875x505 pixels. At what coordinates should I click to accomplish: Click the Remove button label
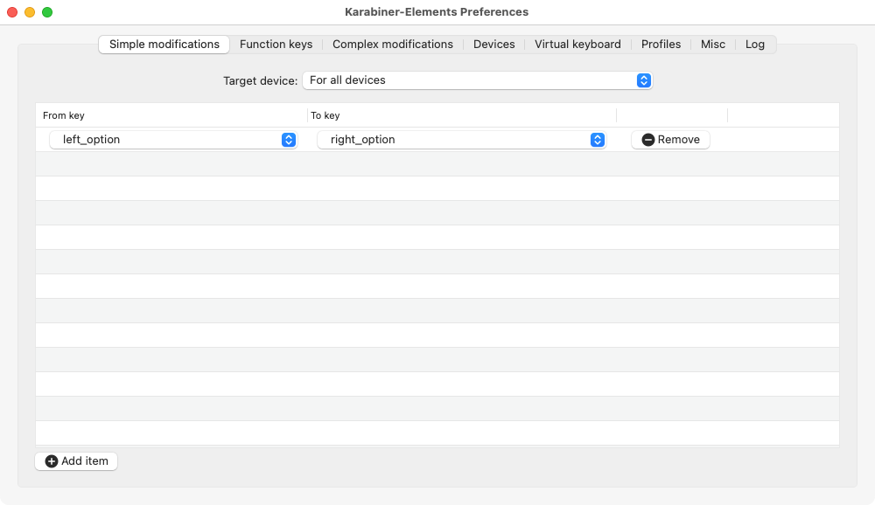point(679,140)
